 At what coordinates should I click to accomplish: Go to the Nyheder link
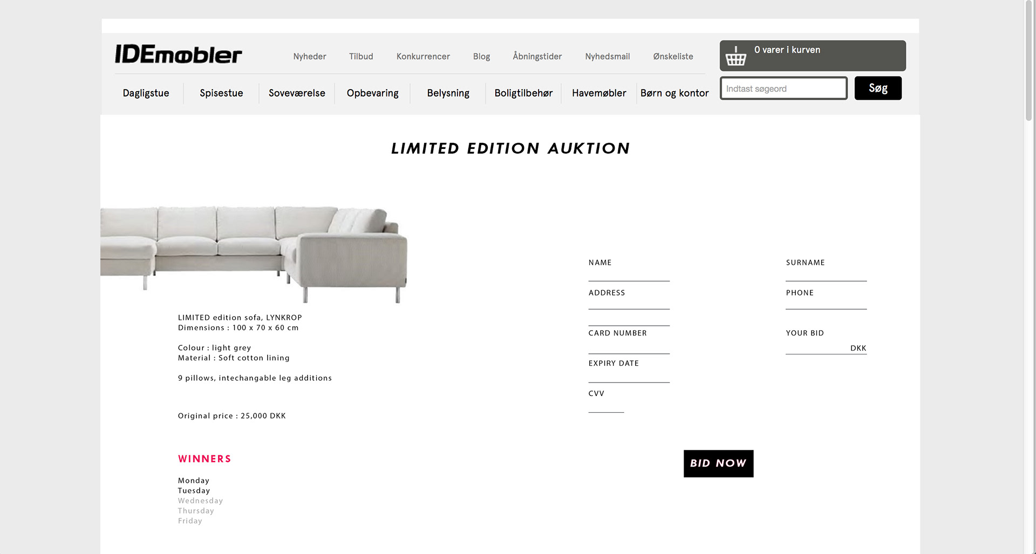310,57
